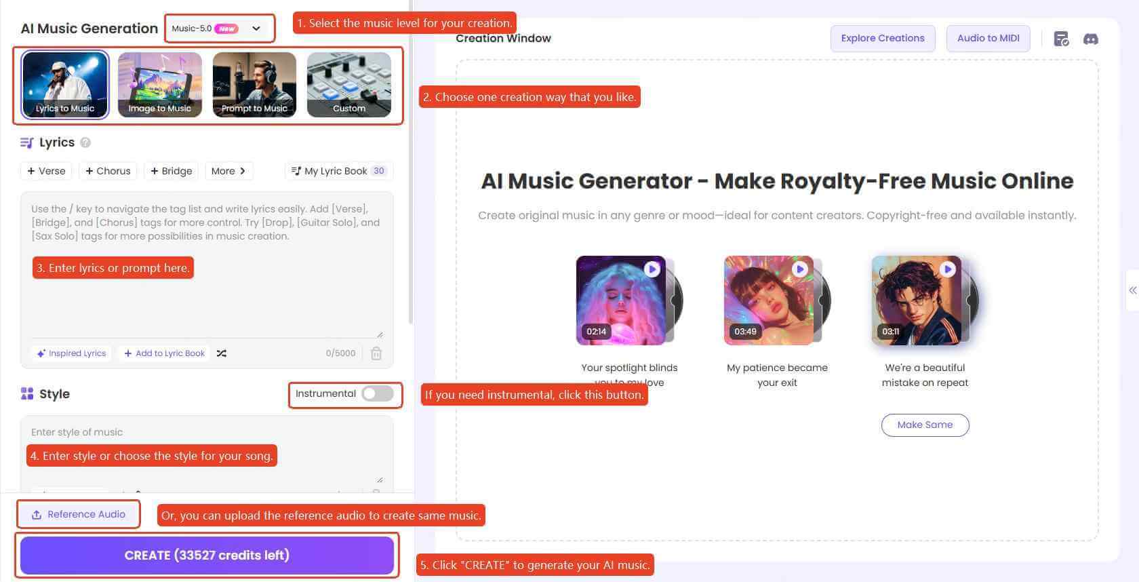
Task: Click the left panel vertical scrollbar
Action: click(411, 163)
